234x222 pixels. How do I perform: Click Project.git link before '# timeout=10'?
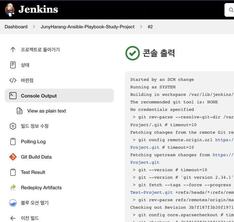tap(145, 147)
